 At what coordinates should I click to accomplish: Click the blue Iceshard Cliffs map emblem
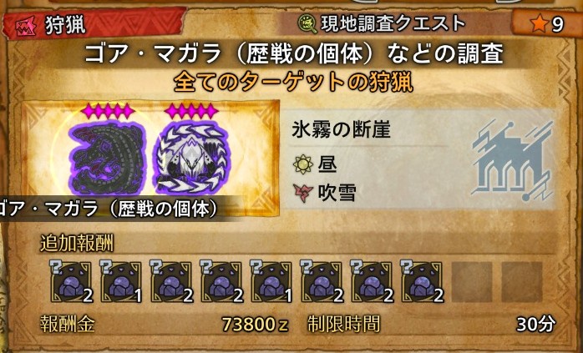click(x=512, y=156)
